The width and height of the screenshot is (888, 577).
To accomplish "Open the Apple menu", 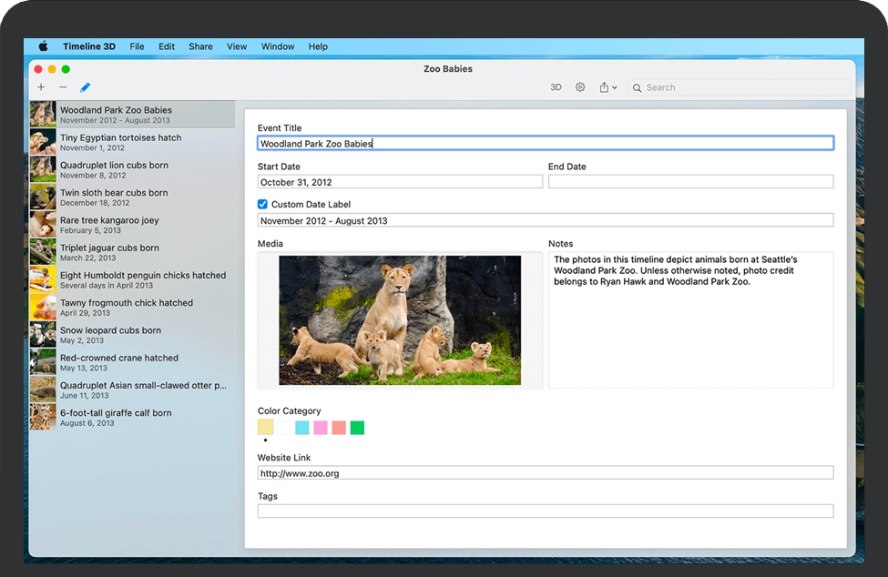I will 42,46.
